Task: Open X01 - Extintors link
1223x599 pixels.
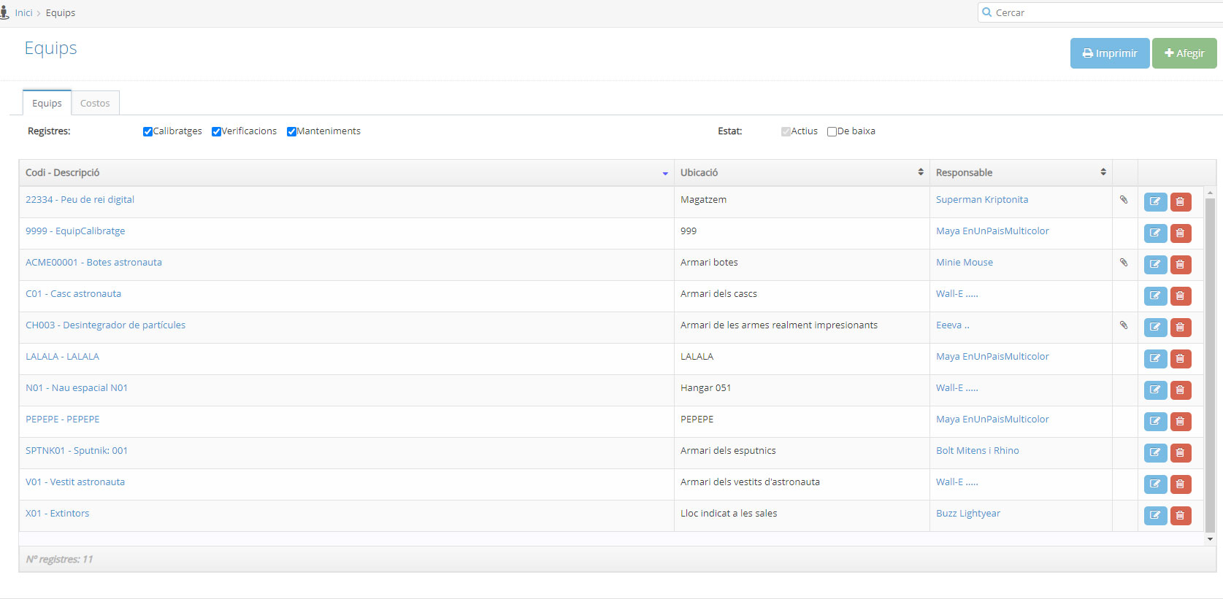Action: click(57, 513)
